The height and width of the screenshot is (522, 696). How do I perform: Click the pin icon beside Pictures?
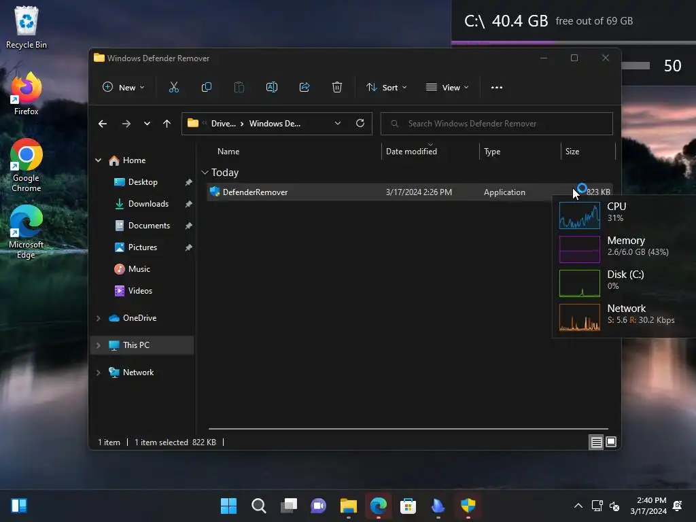click(x=189, y=247)
